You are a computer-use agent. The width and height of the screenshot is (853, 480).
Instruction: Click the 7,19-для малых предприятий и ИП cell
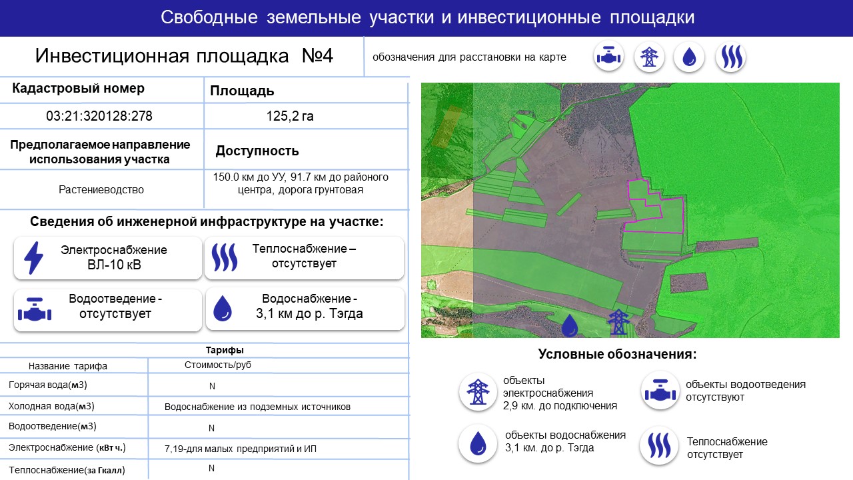tap(241, 449)
